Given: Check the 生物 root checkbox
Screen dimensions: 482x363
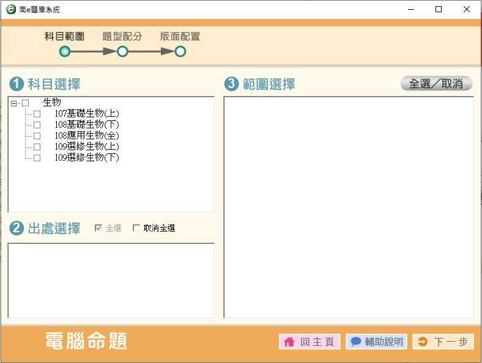Looking at the screenshot, I should (26, 103).
